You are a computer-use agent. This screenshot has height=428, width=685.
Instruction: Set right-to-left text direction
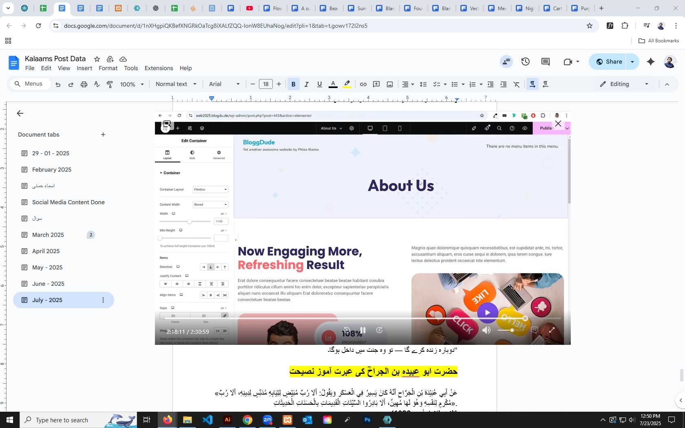[546, 84]
